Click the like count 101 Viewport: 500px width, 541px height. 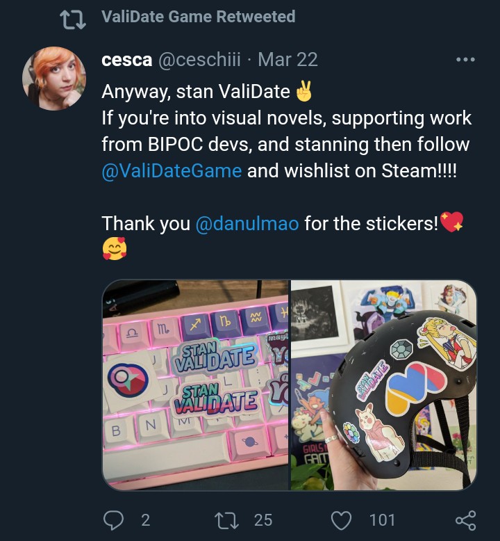[382, 520]
